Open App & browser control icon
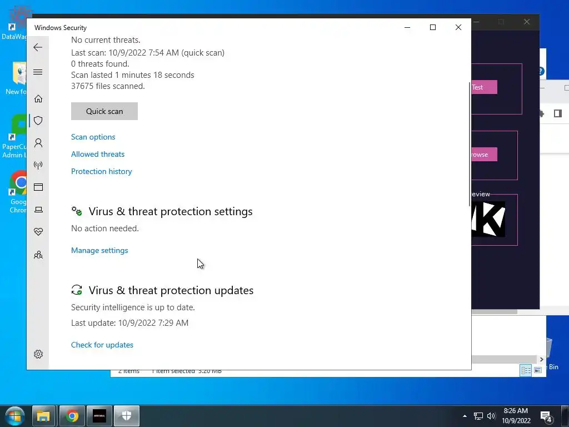The height and width of the screenshot is (427, 569). pos(38,187)
